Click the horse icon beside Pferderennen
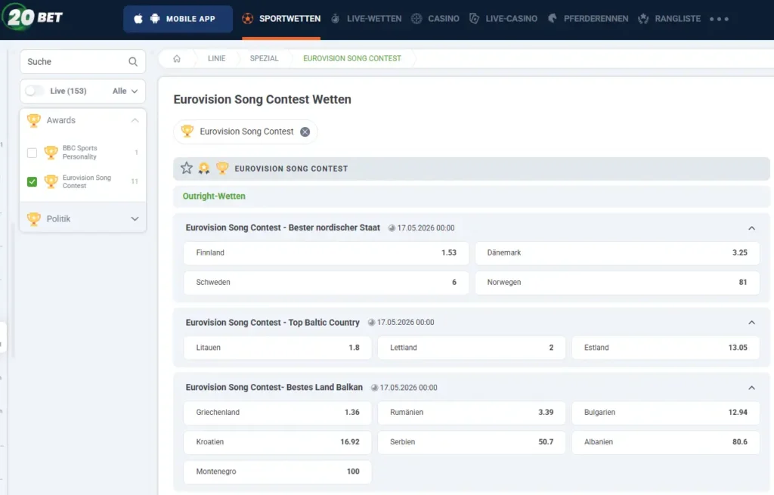The height and width of the screenshot is (495, 774). pyautogui.click(x=553, y=19)
